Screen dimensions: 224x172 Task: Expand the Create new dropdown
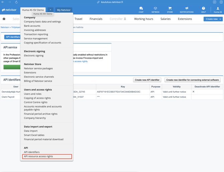coord(220,19)
